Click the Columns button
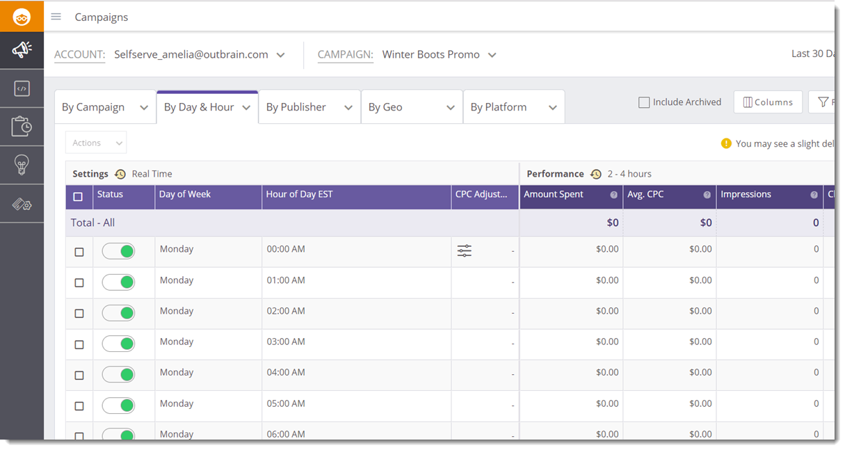Image resolution: width=845 pixels, height=450 pixels. pos(768,102)
